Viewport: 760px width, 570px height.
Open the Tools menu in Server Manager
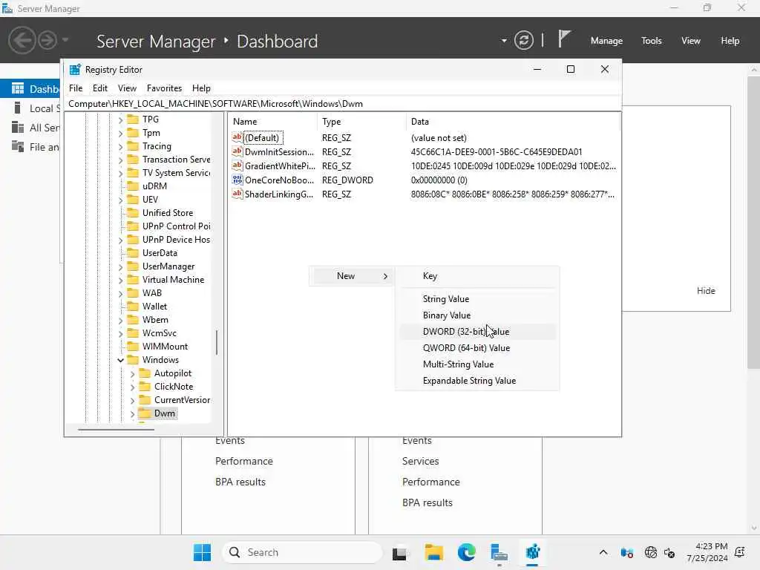coord(651,41)
